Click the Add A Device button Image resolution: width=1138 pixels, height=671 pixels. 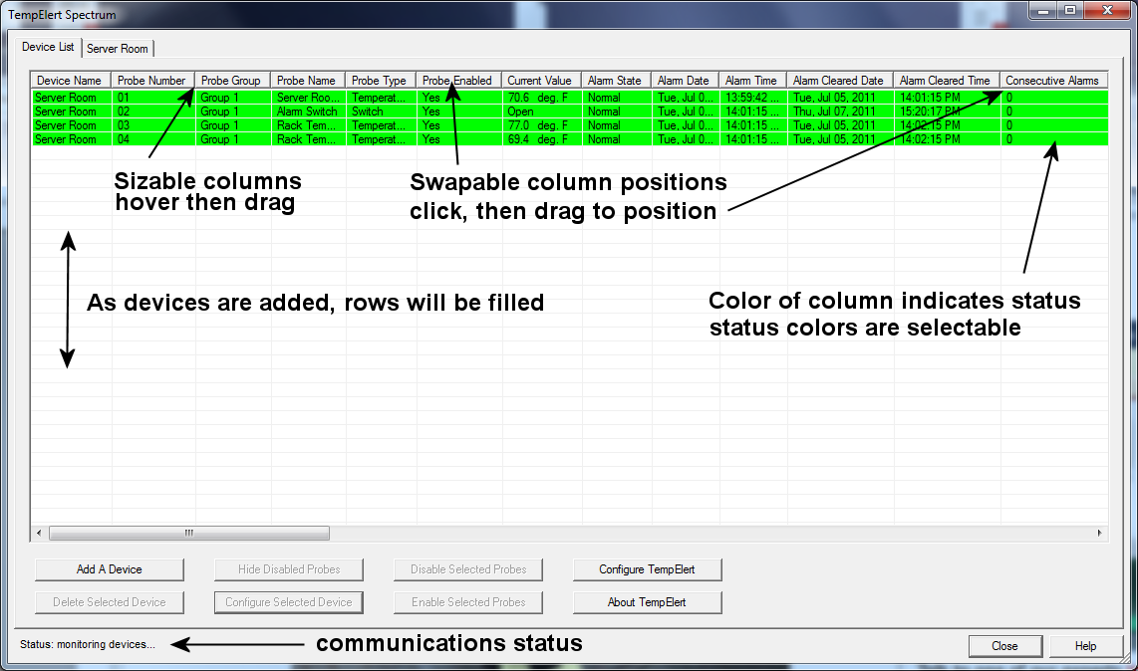pyautogui.click(x=110, y=569)
